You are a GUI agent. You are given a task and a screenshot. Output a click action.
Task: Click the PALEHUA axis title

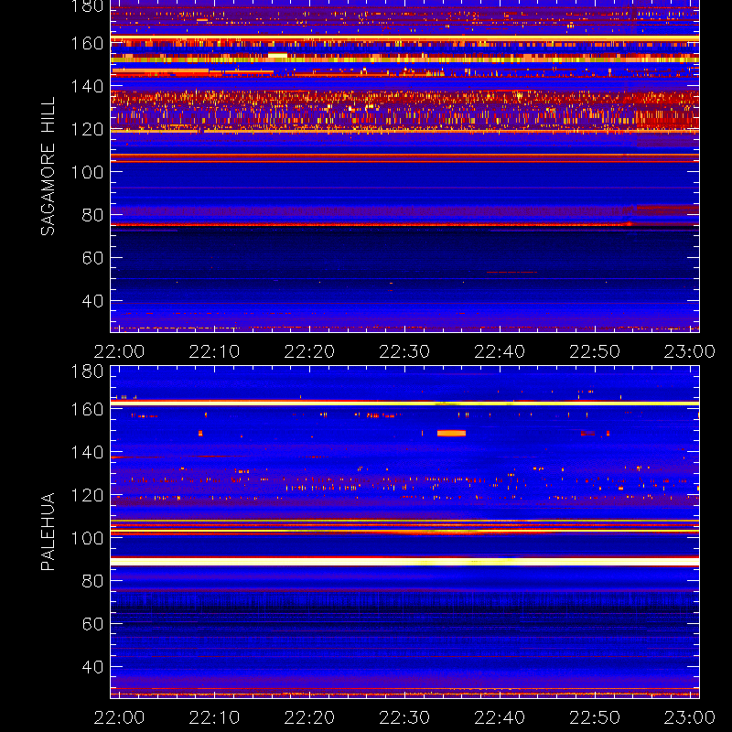pyautogui.click(x=48, y=532)
